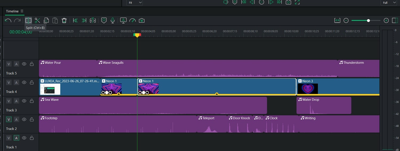Hide Track 5 using its eye icon

(x=24, y=64)
